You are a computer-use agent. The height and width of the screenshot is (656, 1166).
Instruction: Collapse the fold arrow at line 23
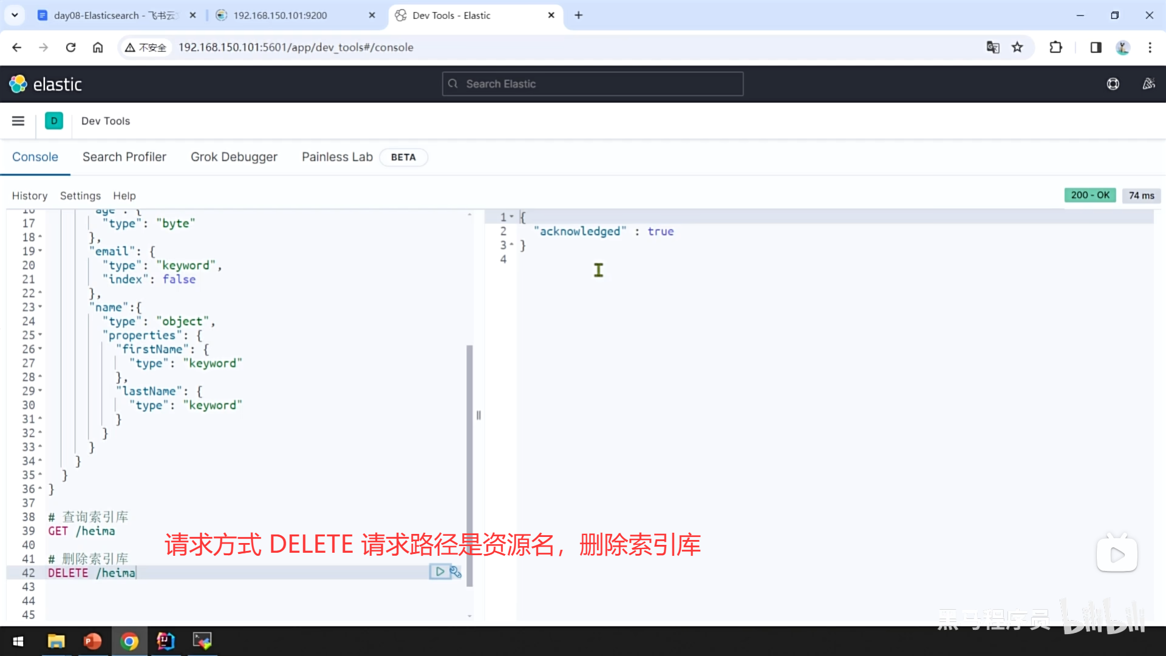(41, 307)
